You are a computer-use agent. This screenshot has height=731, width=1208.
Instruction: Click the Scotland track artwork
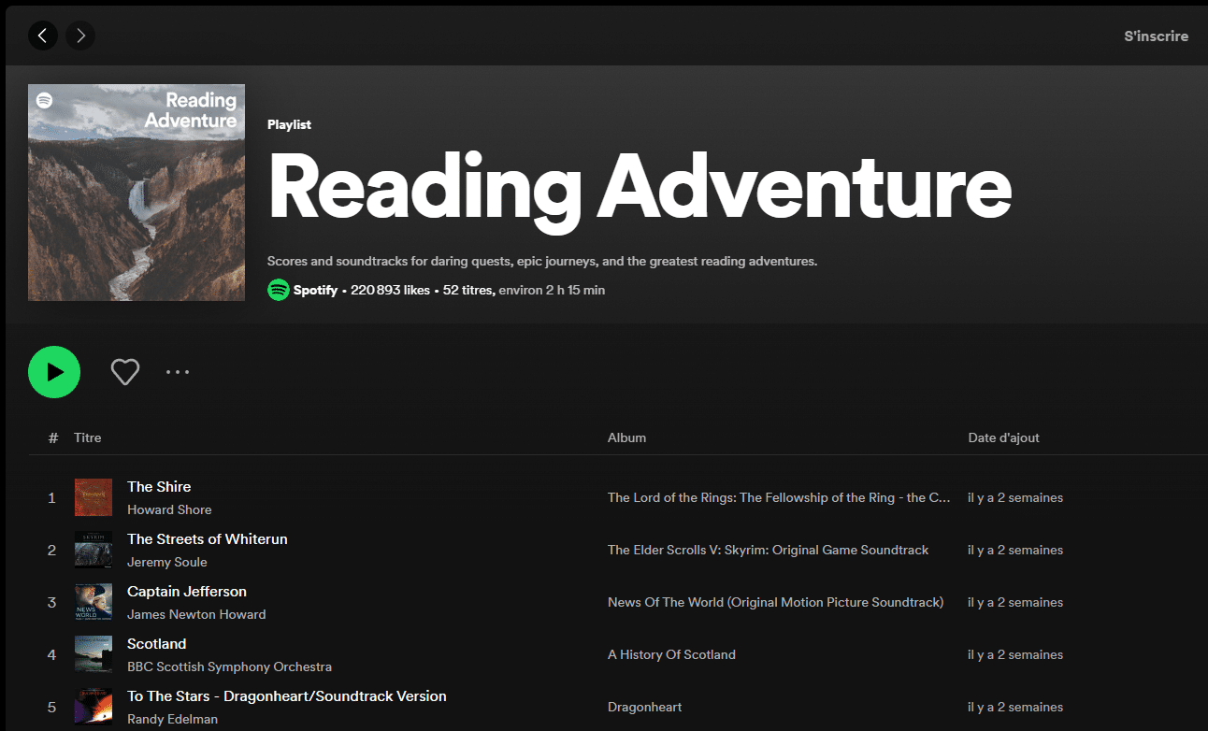(93, 654)
